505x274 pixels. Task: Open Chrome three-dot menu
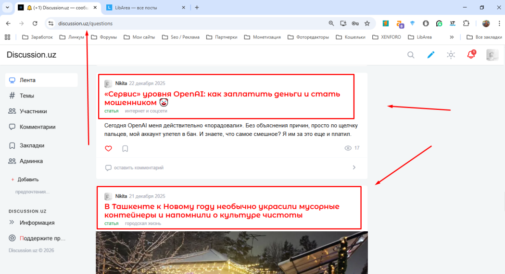[499, 24]
